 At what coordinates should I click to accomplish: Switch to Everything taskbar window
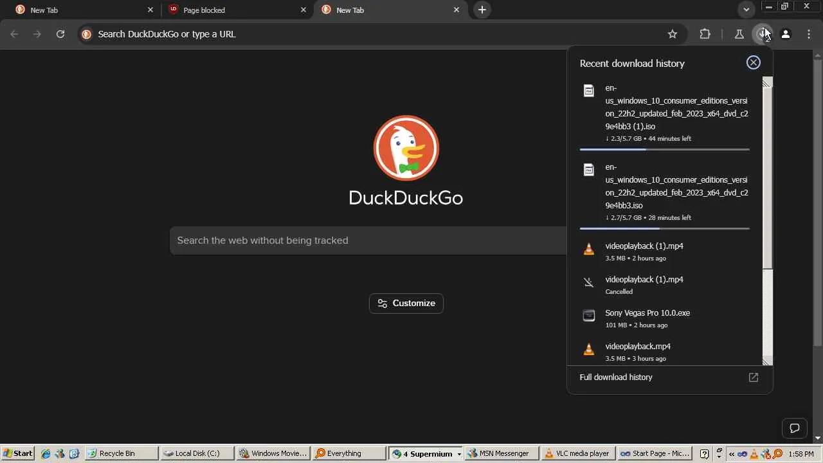348,453
